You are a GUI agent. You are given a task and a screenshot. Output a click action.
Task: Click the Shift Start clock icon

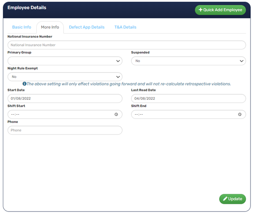pos(116,114)
